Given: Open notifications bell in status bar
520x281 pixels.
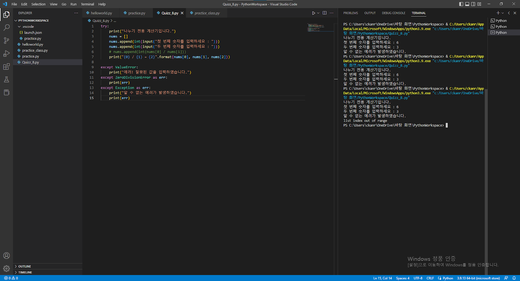Looking at the screenshot, I should [514, 278].
